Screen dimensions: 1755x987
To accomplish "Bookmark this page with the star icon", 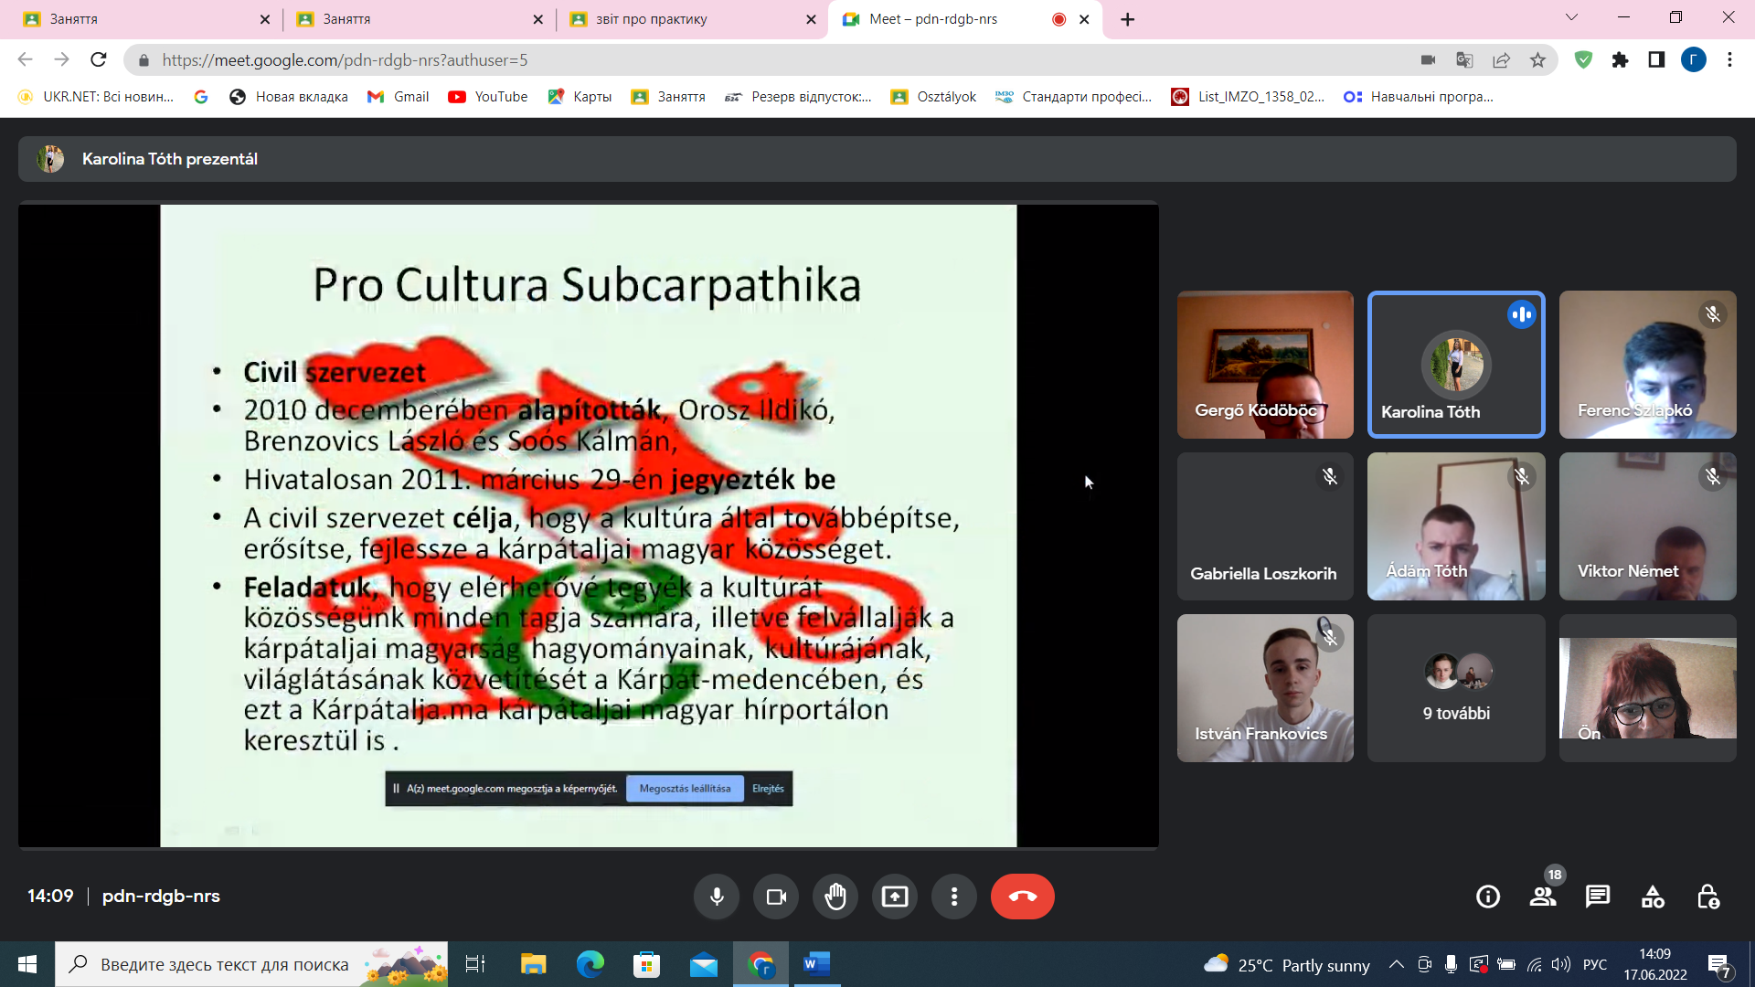I will pos(1537,60).
